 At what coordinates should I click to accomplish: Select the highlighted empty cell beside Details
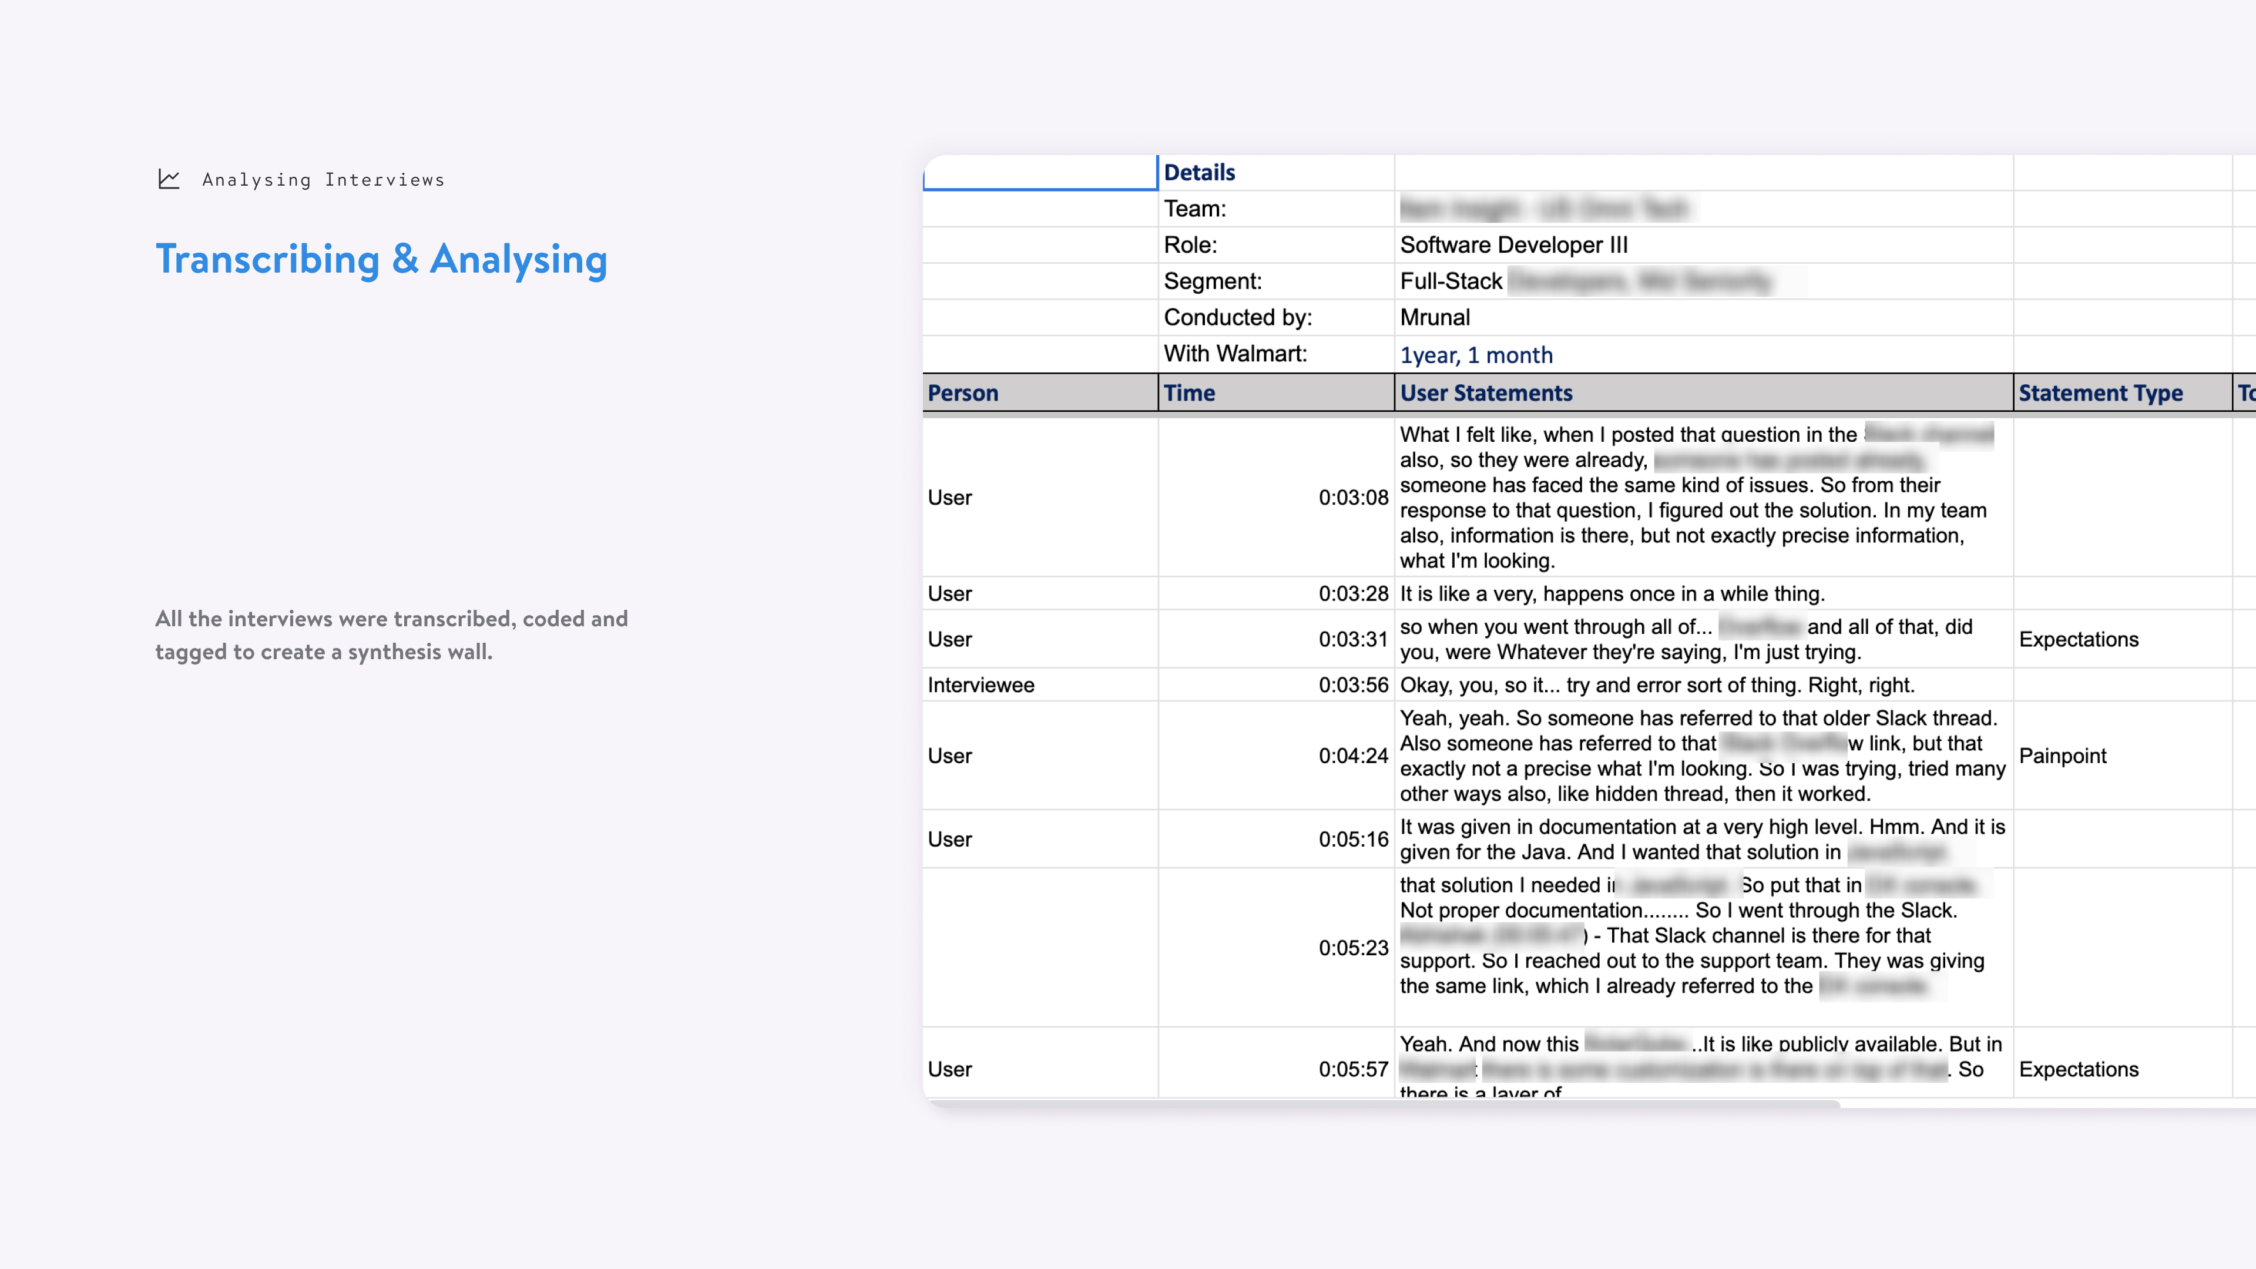(x=1040, y=173)
